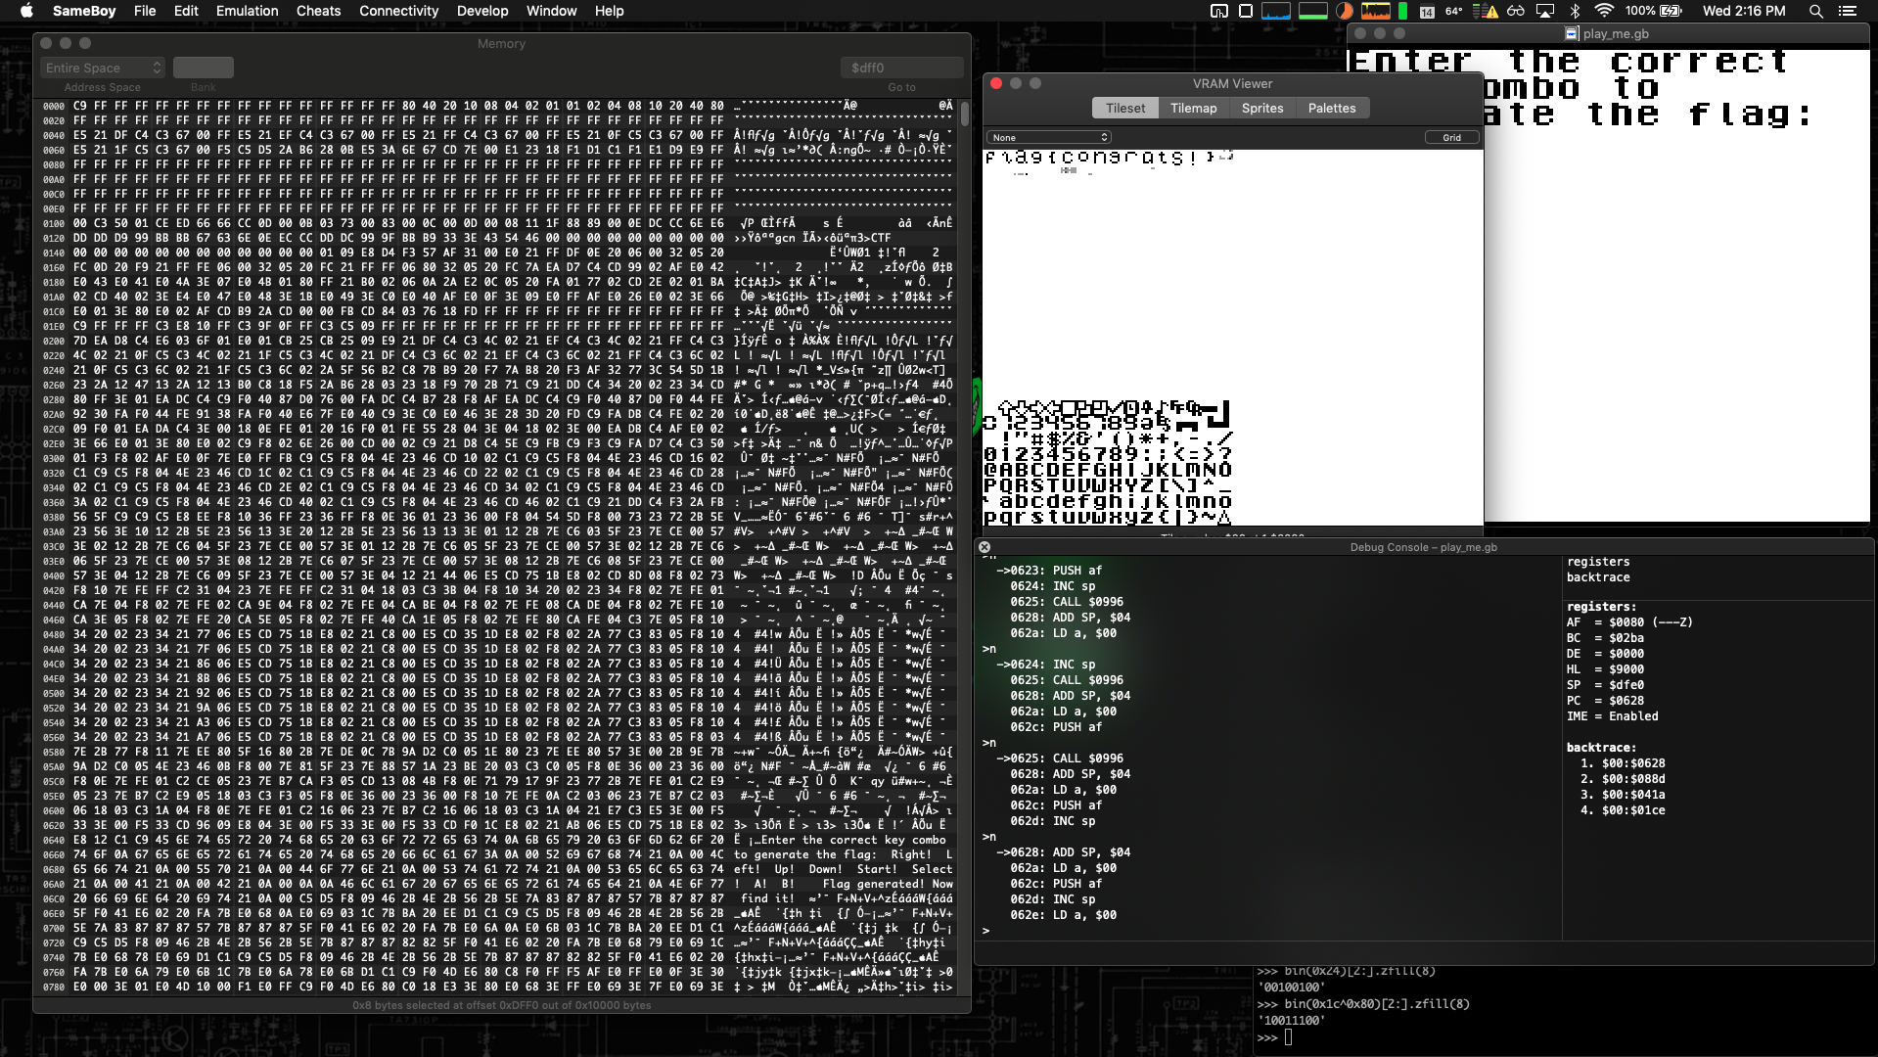Click the calendar 14 menu bar icon
Screen dimensions: 1878x1057
(1426, 12)
